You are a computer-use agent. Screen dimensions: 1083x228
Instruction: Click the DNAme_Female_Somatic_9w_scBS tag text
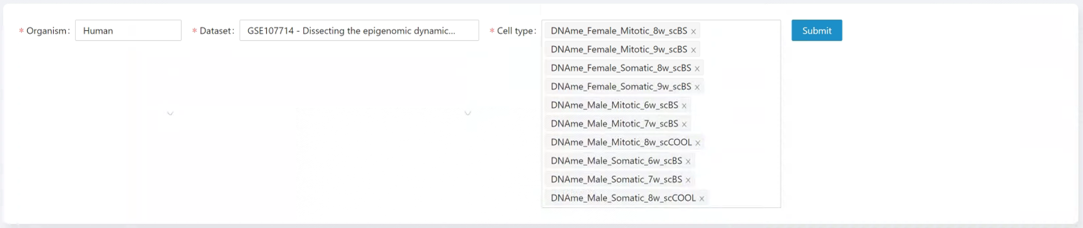[x=620, y=87]
